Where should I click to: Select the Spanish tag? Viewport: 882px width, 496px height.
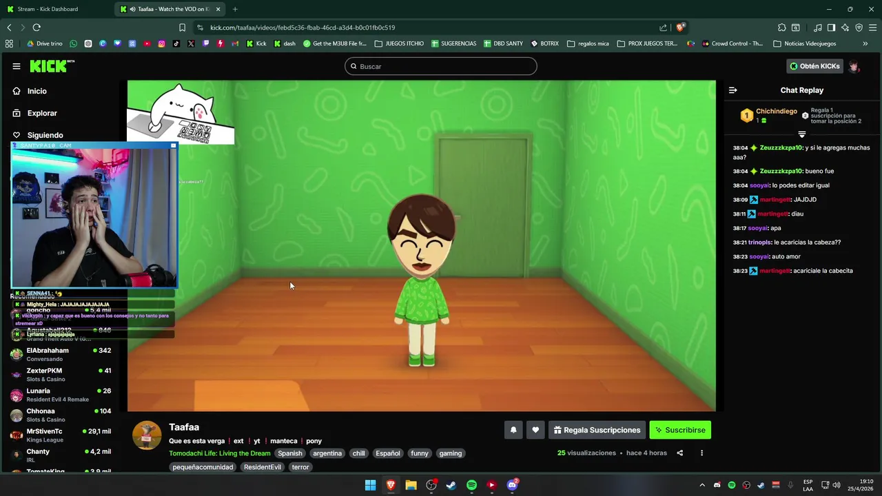290,453
